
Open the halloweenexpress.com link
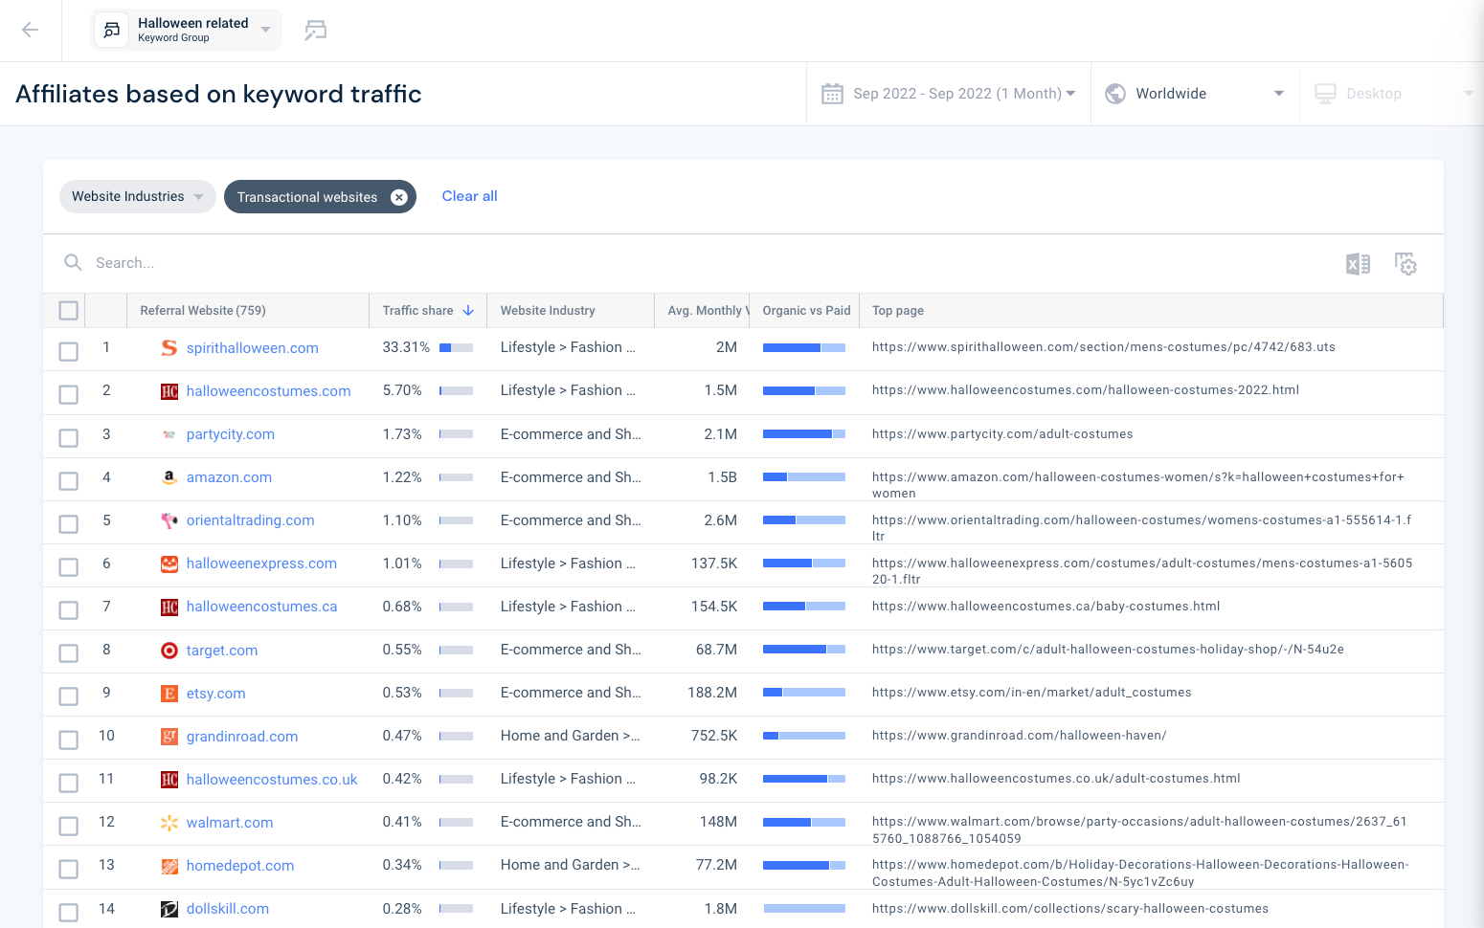click(x=261, y=563)
